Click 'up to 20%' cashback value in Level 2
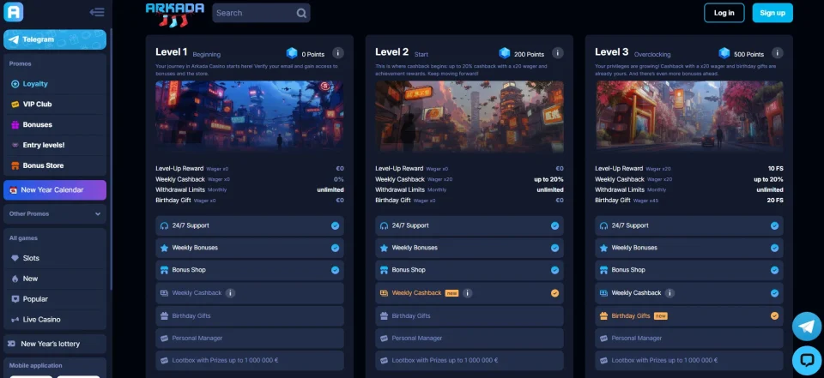 pos(549,179)
